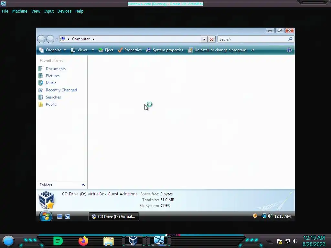Open the Searches favorite link

[53, 97]
